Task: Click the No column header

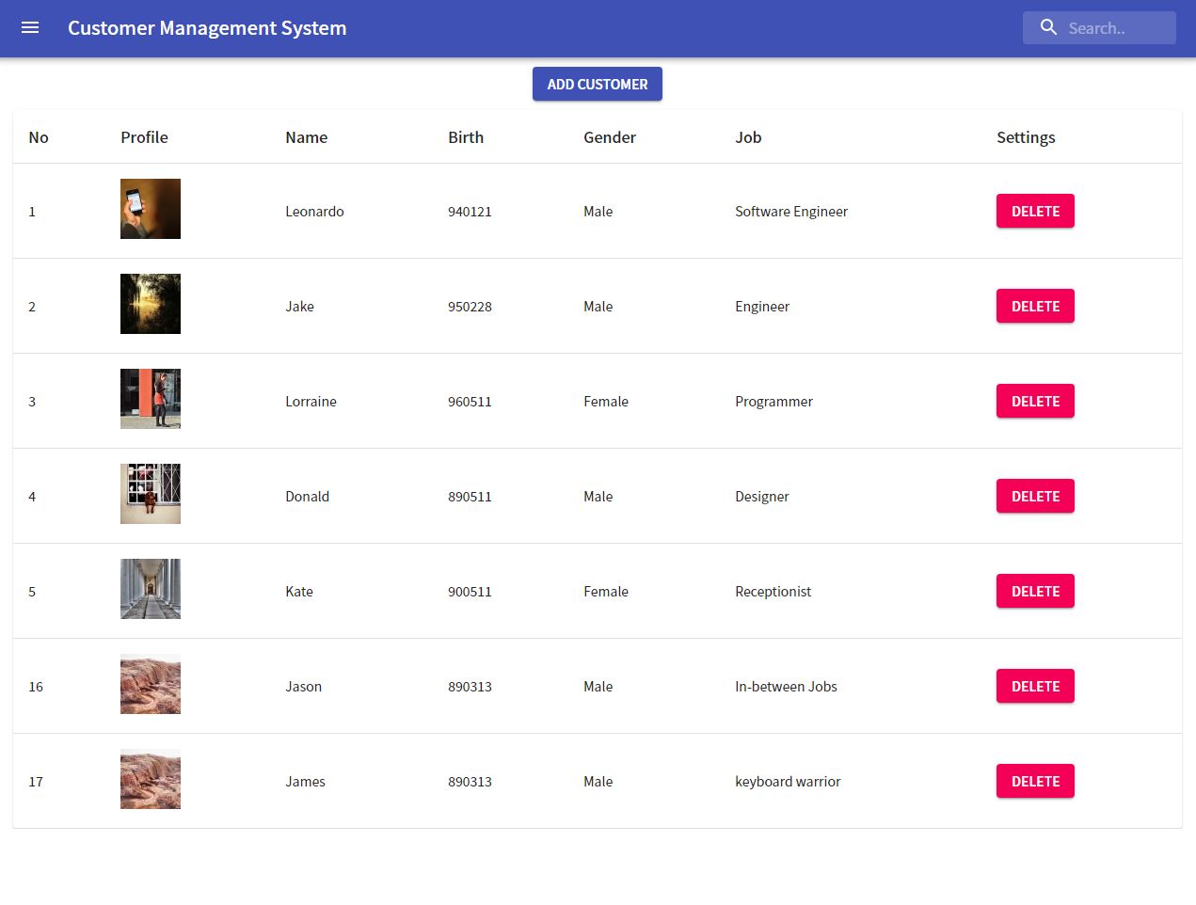Action: click(39, 137)
